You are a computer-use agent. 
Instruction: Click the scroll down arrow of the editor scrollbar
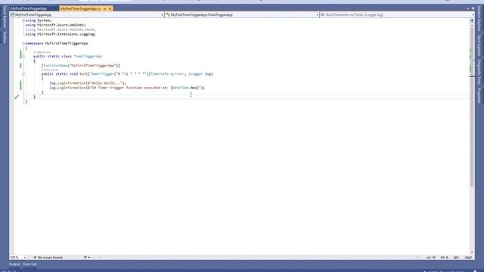tap(472, 252)
